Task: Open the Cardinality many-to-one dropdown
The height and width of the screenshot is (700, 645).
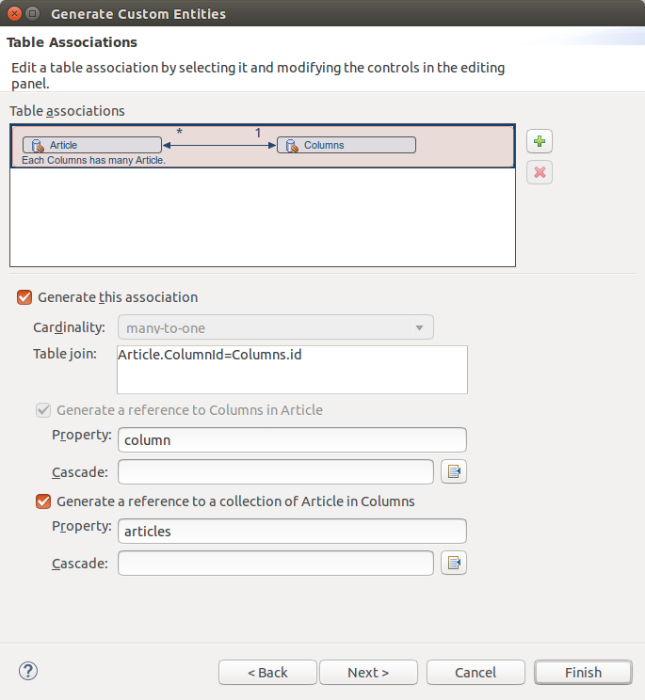Action: point(276,327)
